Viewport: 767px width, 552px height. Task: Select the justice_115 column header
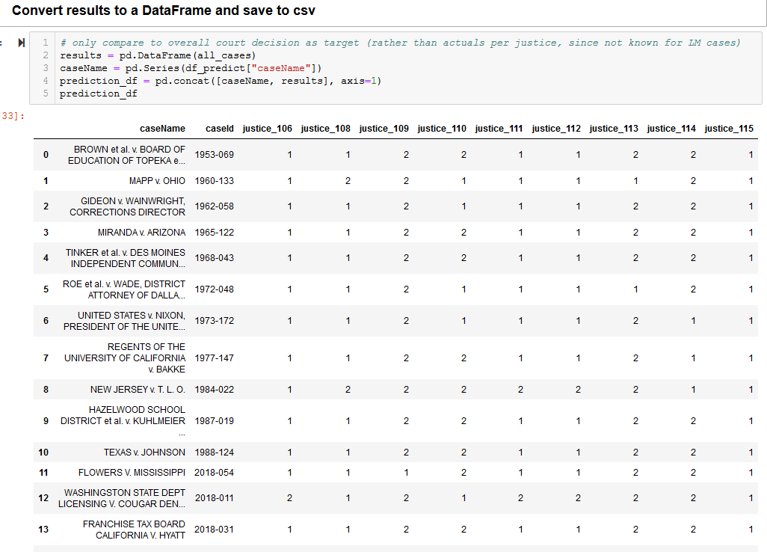click(729, 128)
